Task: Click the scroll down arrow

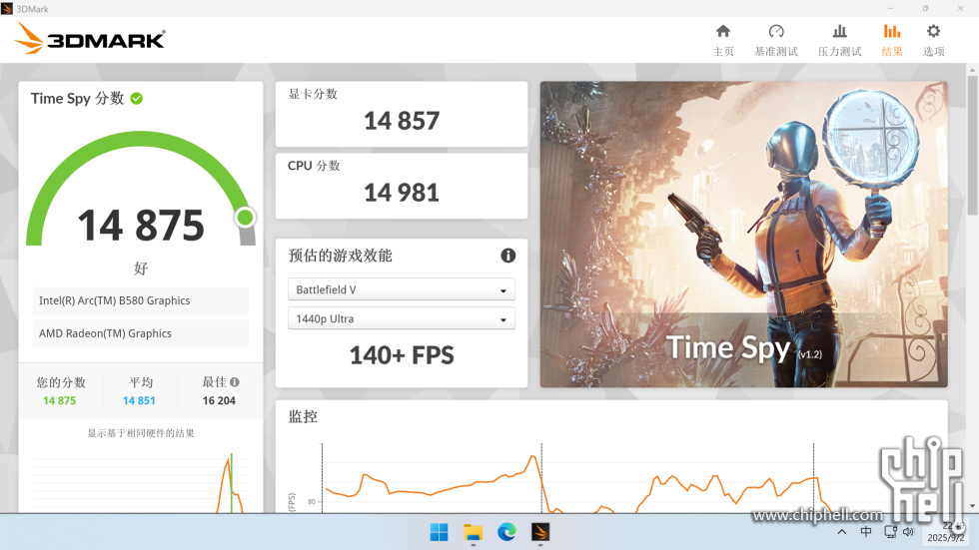Action: point(972,506)
